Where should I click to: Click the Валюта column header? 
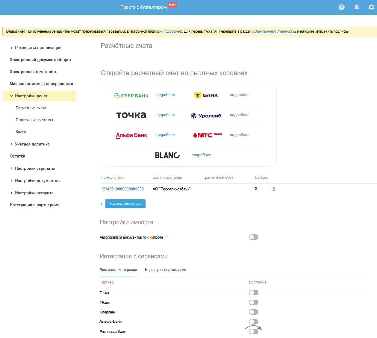[x=261, y=178]
